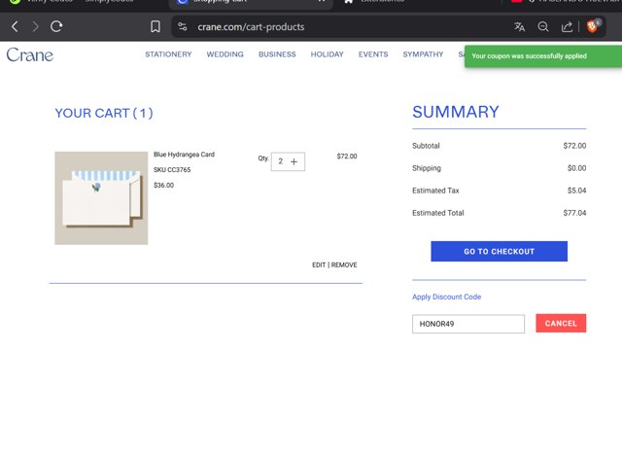Image resolution: width=622 pixels, height=455 pixels.
Task: Click the browser forward arrow
Action: pyautogui.click(x=35, y=26)
